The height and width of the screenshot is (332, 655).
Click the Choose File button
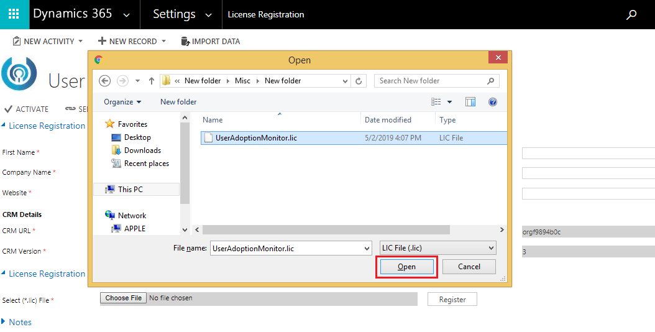(x=123, y=298)
